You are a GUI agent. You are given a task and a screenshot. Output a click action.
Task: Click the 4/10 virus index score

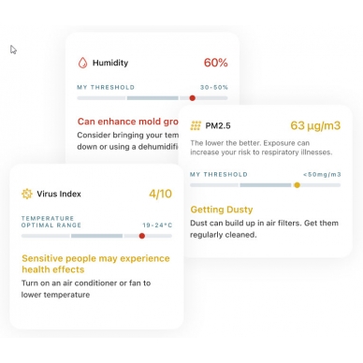point(160,194)
